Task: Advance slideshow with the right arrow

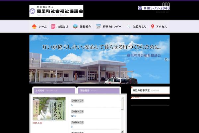Action: click(166, 59)
